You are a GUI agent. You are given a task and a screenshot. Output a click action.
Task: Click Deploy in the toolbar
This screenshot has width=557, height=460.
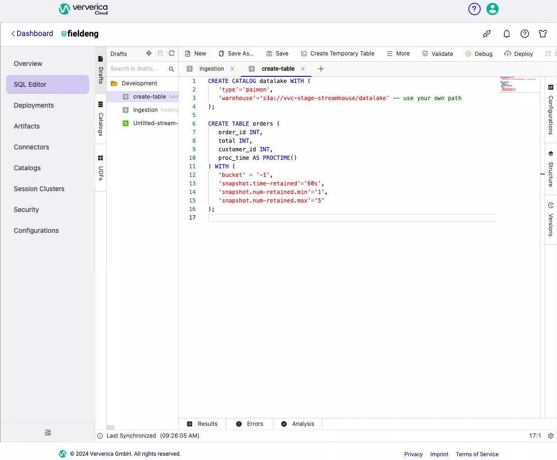click(x=519, y=54)
